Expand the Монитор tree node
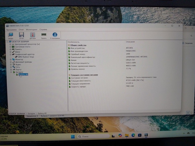This screenshot has width=195, height=146. tap(11, 60)
